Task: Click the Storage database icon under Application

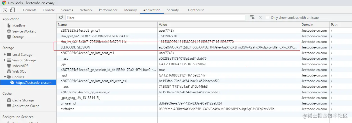Action: pyautogui.click(x=9, y=37)
